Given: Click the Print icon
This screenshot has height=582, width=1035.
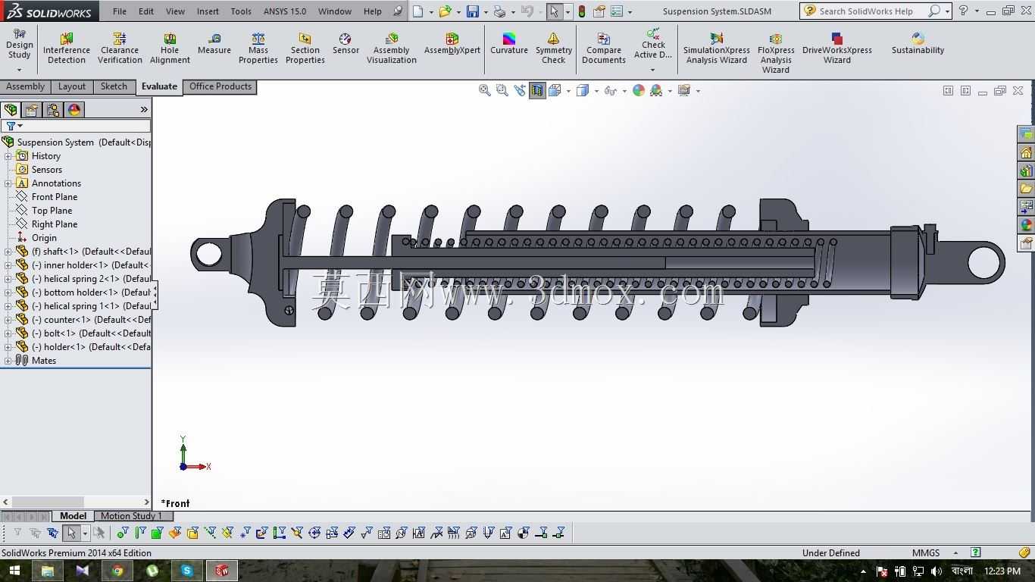Looking at the screenshot, I should [x=499, y=11].
